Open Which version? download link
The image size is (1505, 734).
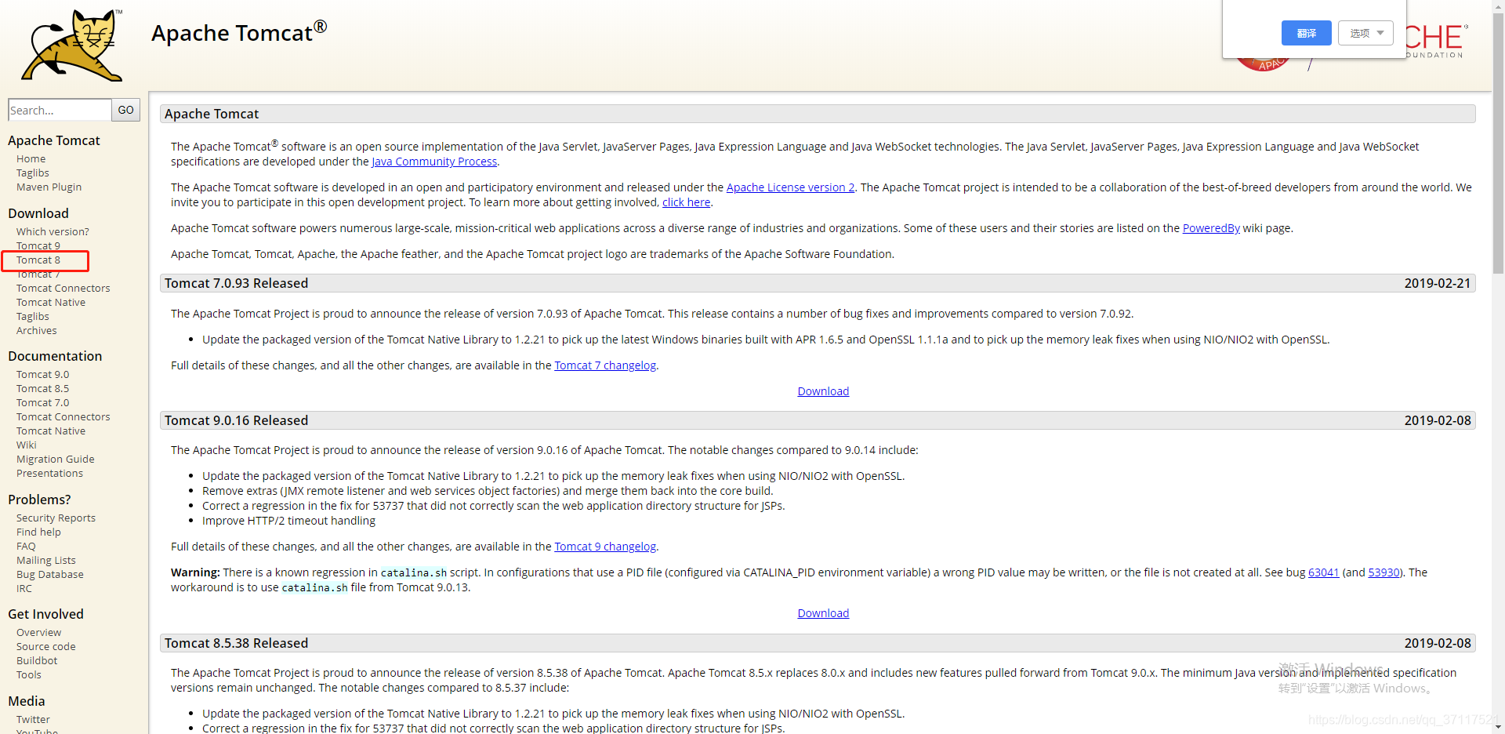(53, 231)
